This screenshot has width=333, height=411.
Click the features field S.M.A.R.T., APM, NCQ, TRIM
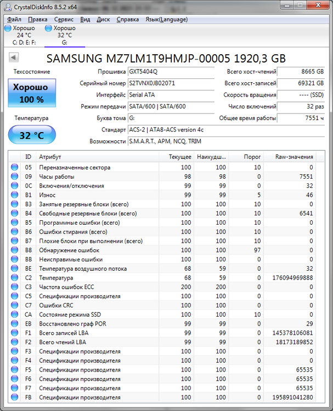226,141
